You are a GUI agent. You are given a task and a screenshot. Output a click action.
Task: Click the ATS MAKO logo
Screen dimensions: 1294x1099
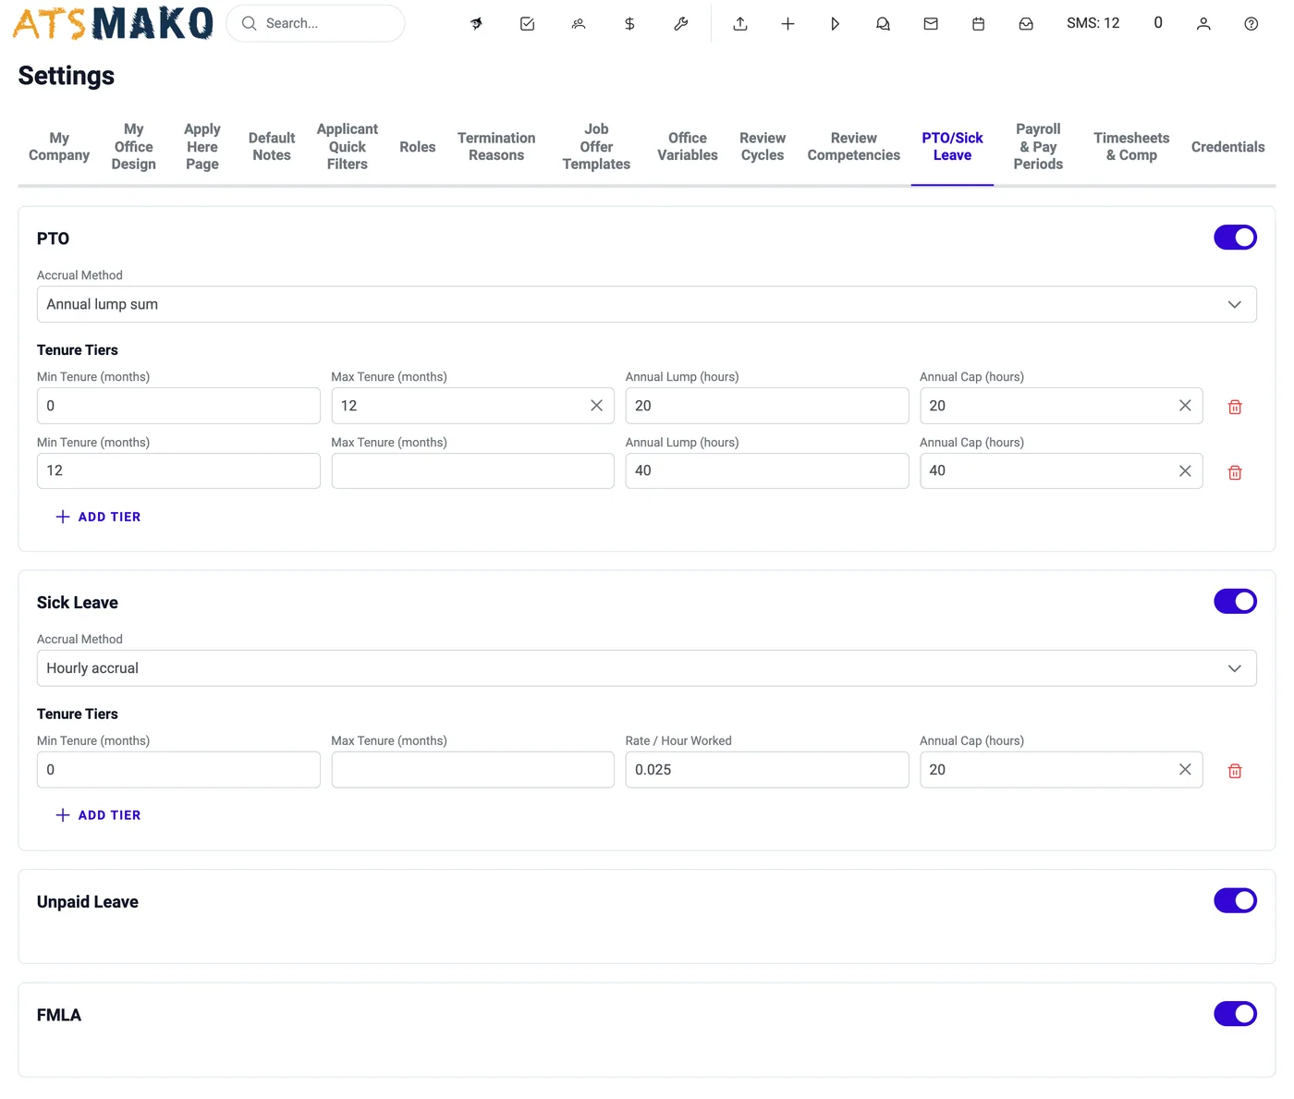(x=113, y=24)
